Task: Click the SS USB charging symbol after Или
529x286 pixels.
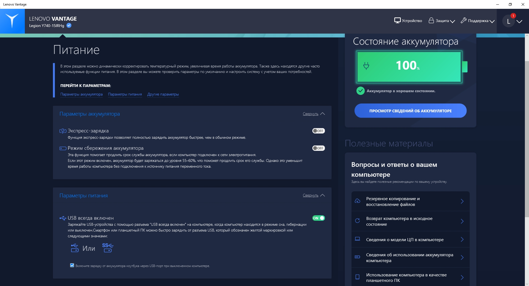Action: tap(108, 248)
